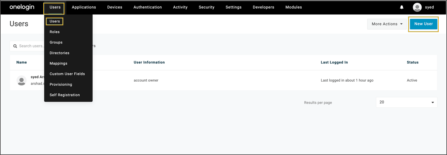Screen dimensions: 447x155
Task: Open the More Actions dropdown
Action: [x=387, y=24]
